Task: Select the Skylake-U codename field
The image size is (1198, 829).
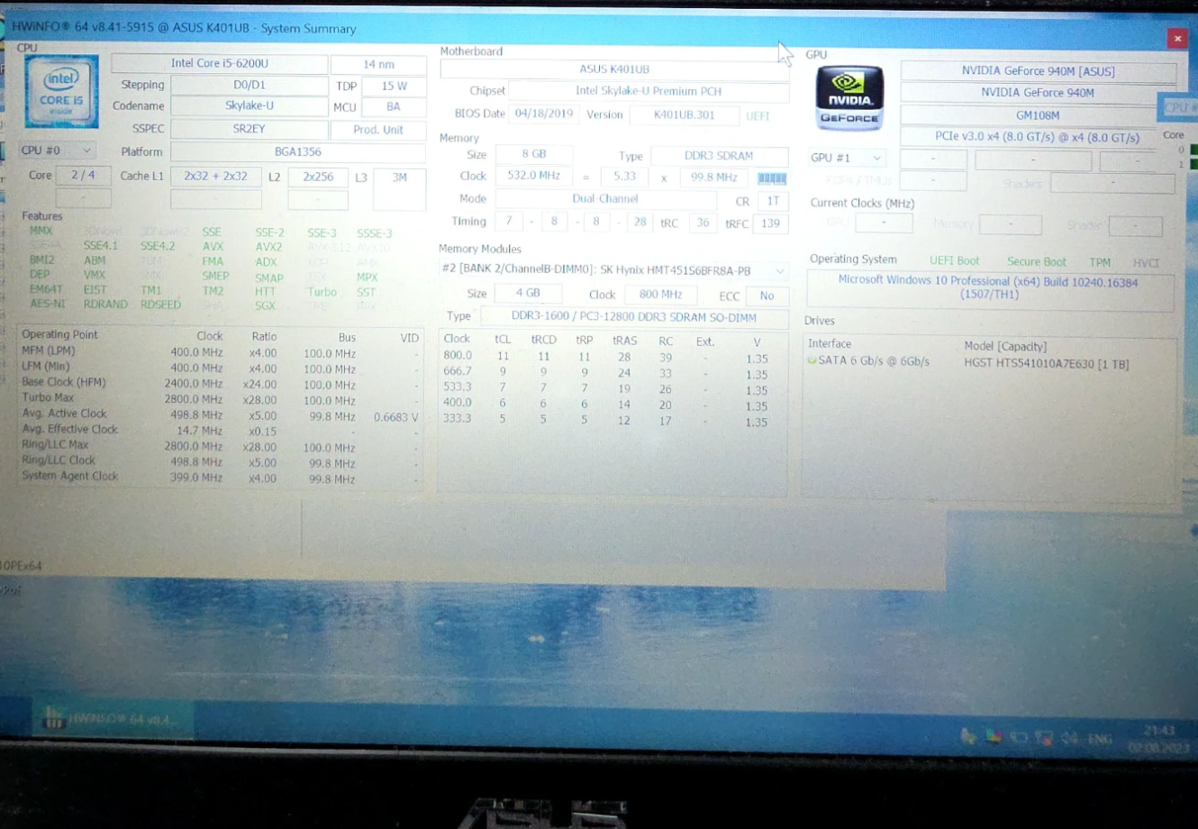Action: tap(249, 105)
